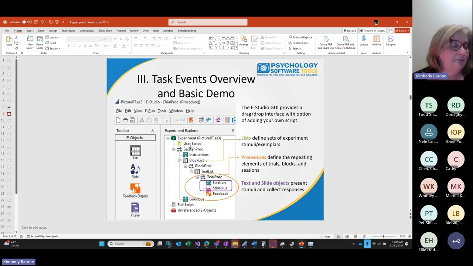Click the PowerPoint Search box
Viewport: 473px width, 266px height.
pos(208,22)
